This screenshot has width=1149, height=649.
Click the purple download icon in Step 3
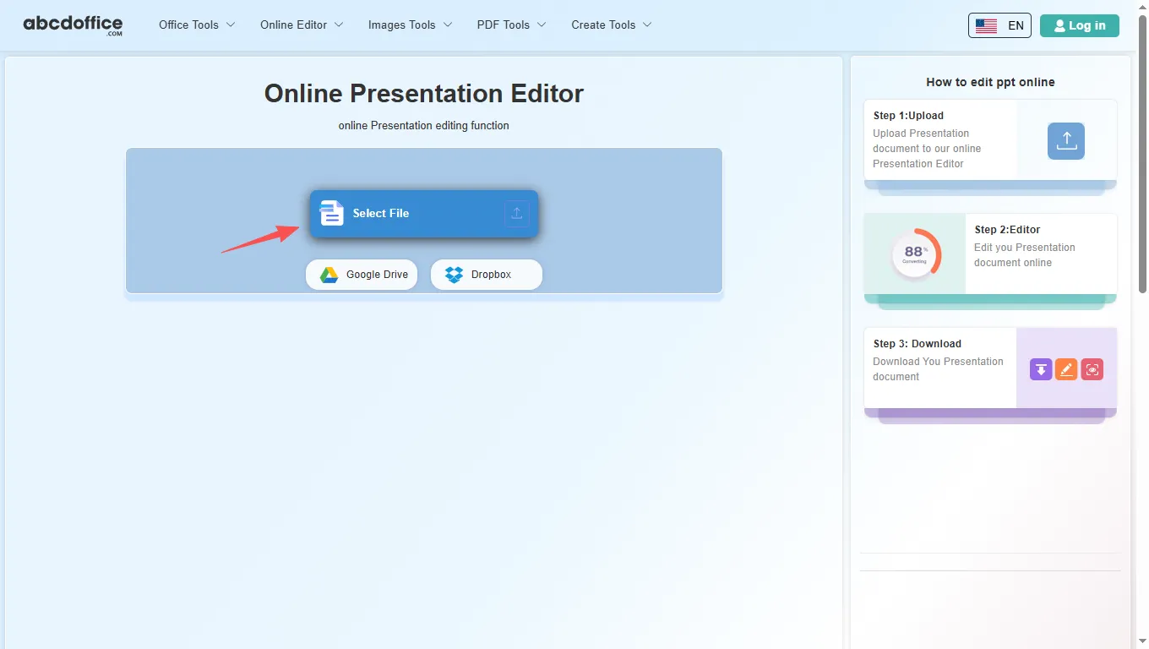coord(1041,369)
